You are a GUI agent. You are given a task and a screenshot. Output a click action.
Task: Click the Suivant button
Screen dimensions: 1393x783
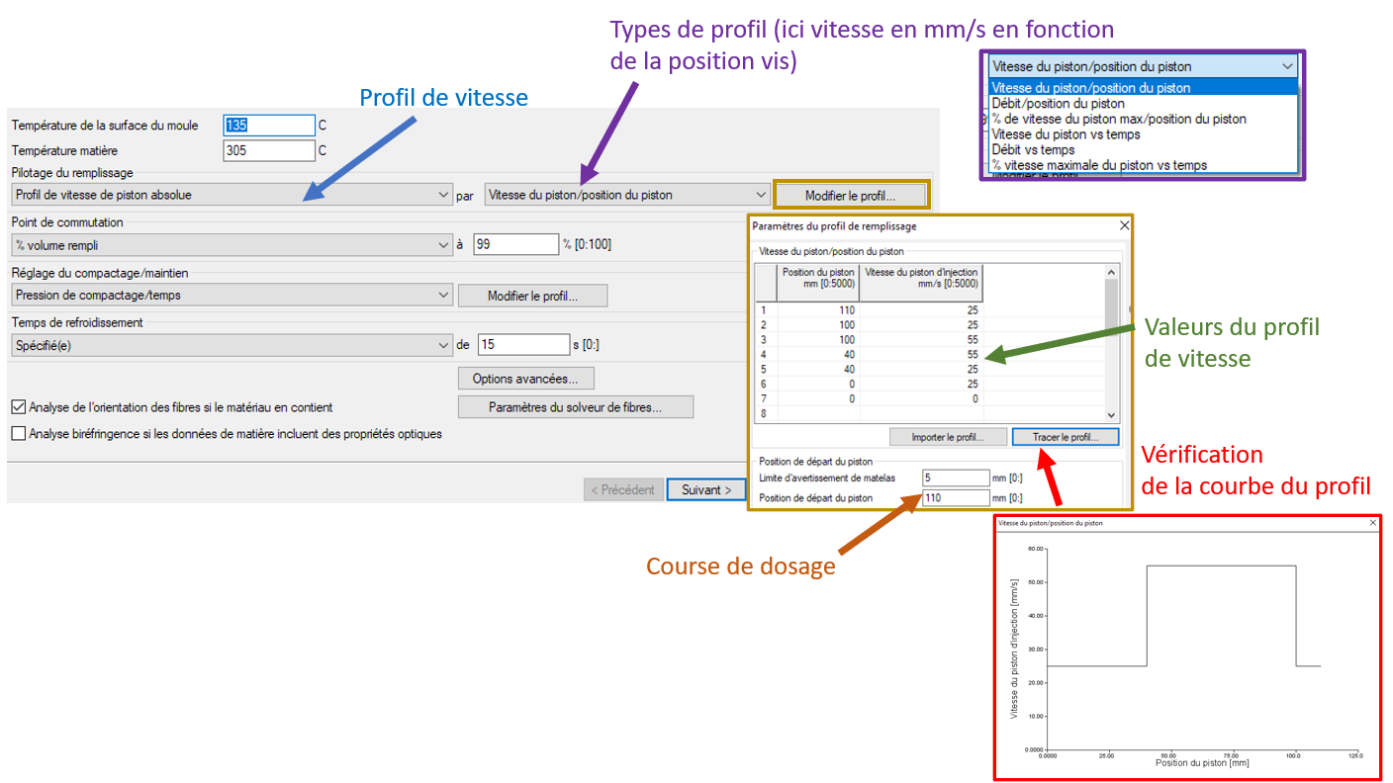[x=706, y=489]
